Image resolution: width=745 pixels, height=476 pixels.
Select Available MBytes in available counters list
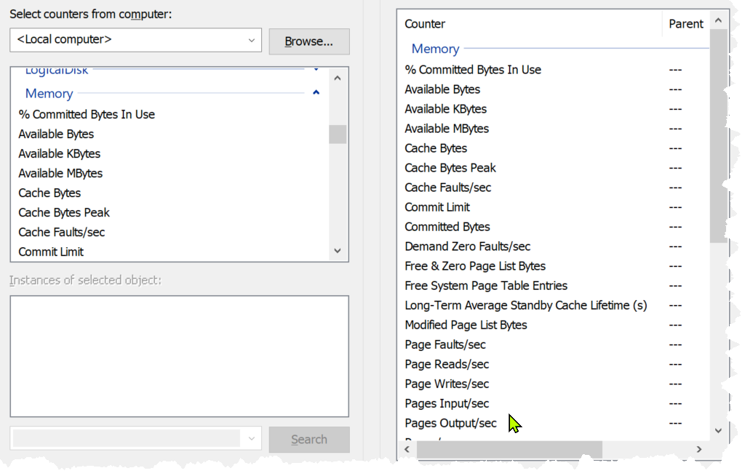click(60, 173)
